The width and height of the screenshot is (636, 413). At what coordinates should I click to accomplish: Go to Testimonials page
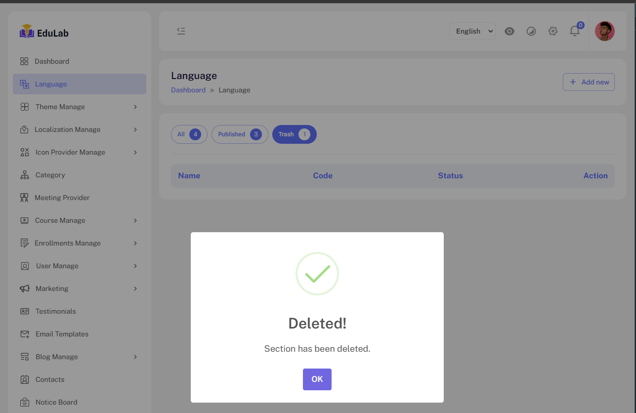(x=55, y=311)
